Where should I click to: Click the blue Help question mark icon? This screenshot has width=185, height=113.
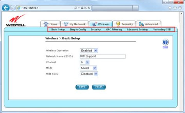pyautogui.click(x=165, y=42)
